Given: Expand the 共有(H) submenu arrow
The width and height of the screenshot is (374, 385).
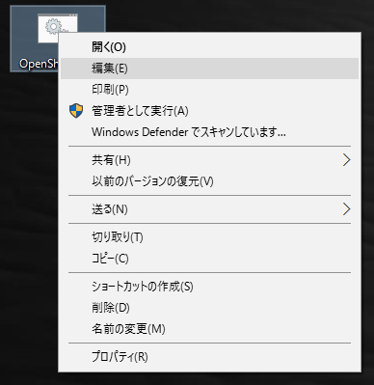Looking at the screenshot, I should coord(346,160).
